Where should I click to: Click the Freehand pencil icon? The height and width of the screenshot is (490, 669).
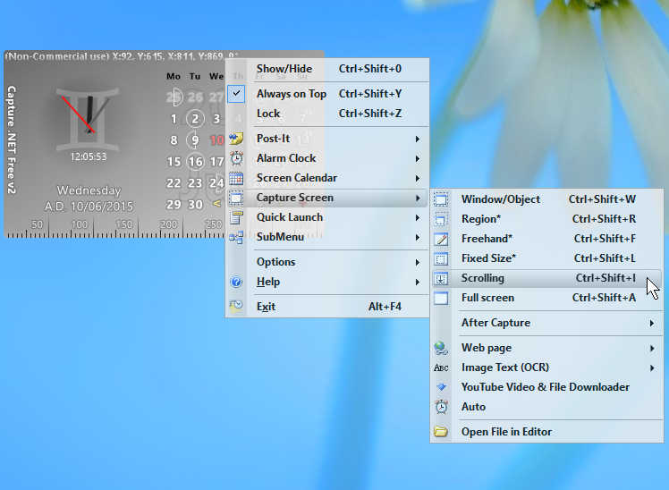pos(441,239)
